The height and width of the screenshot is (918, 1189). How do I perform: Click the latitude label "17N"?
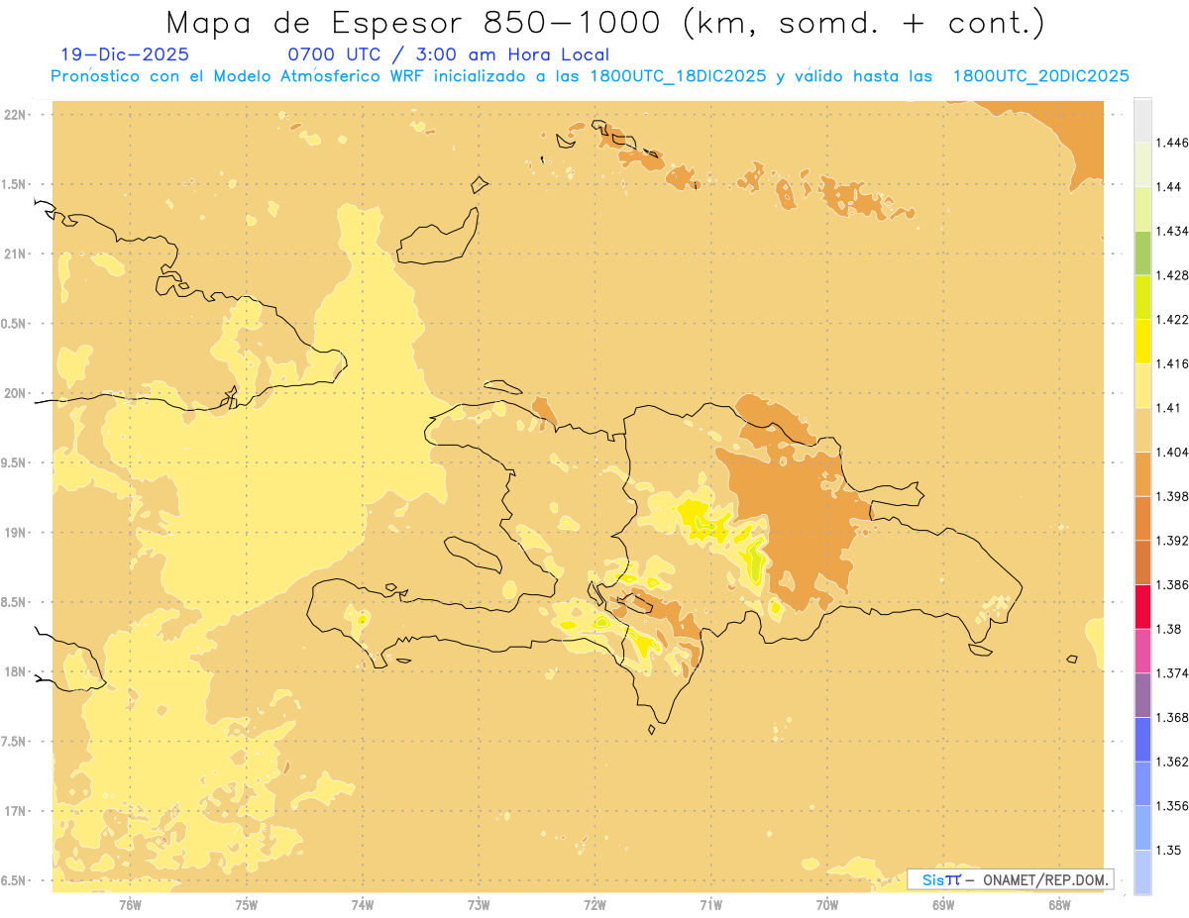[x=16, y=811]
